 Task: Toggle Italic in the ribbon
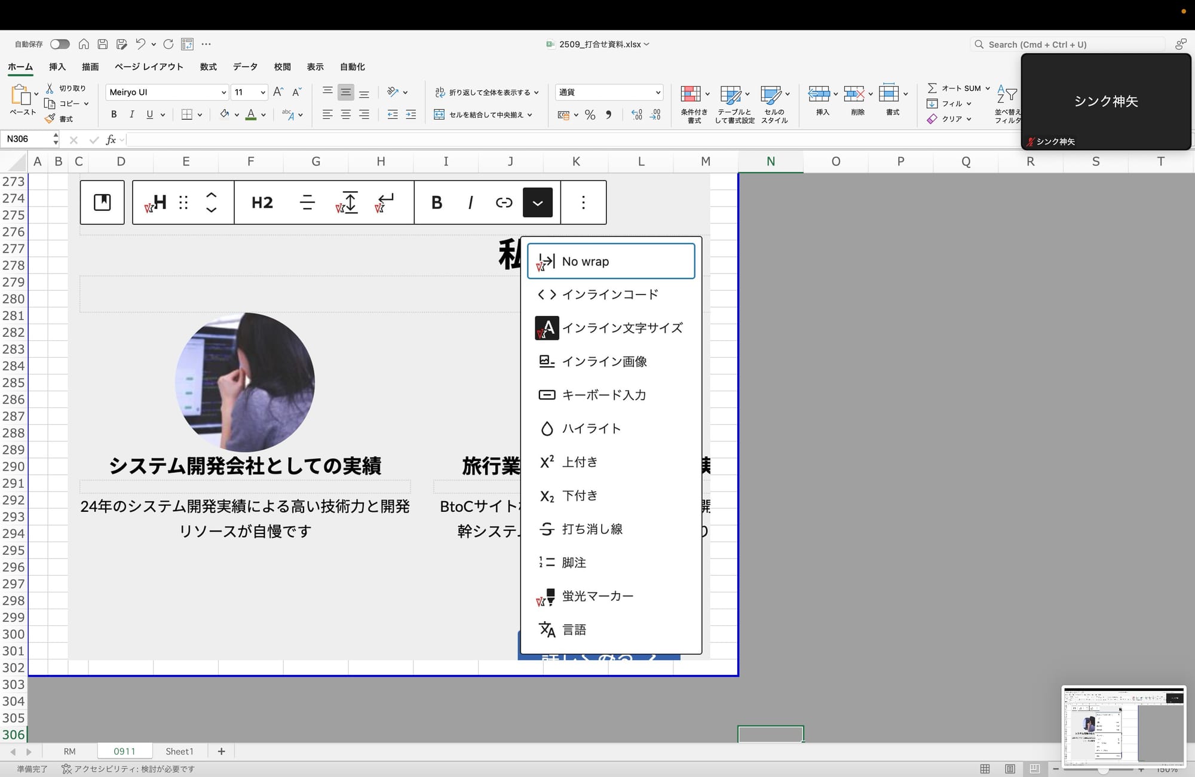click(131, 115)
